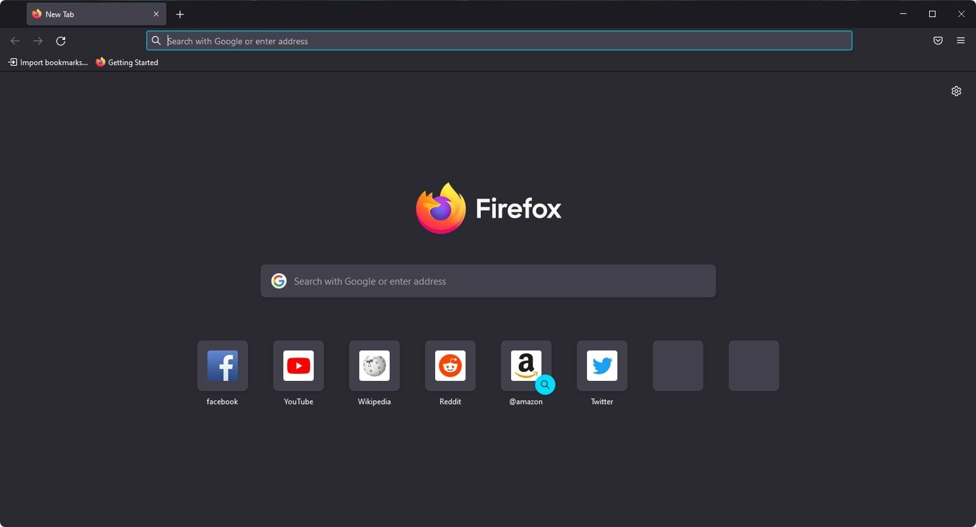Screen dimensions: 976x527
Task: Open the Wikipedia shortcut tile
Action: click(374, 366)
